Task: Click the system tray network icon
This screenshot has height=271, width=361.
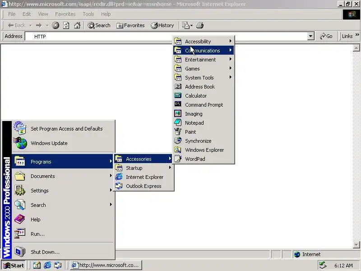Action: point(323,266)
